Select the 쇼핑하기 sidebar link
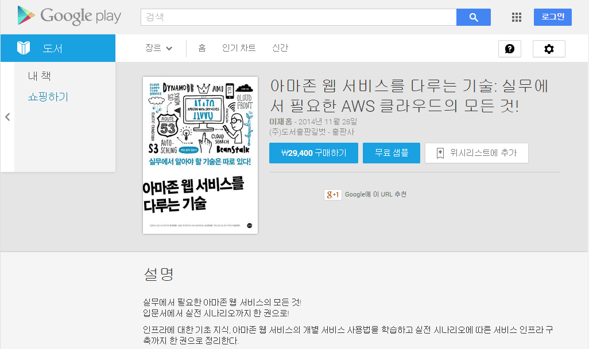This screenshot has height=349, width=589. click(48, 97)
